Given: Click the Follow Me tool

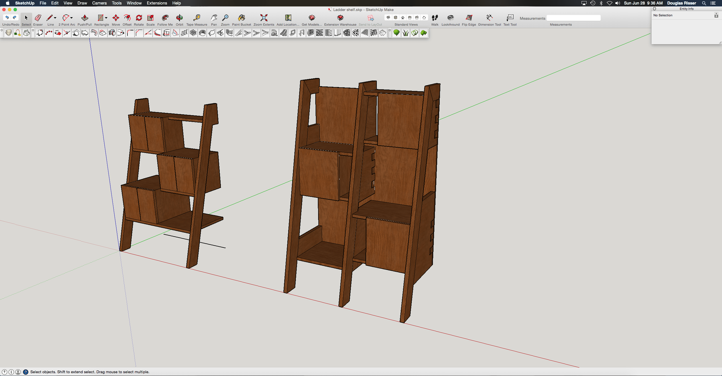Looking at the screenshot, I should [165, 18].
